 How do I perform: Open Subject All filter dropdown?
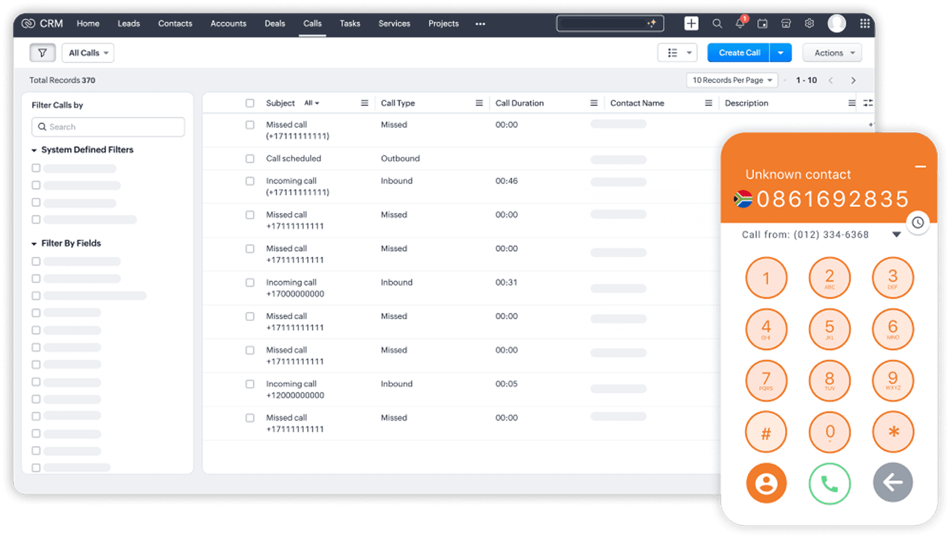311,103
